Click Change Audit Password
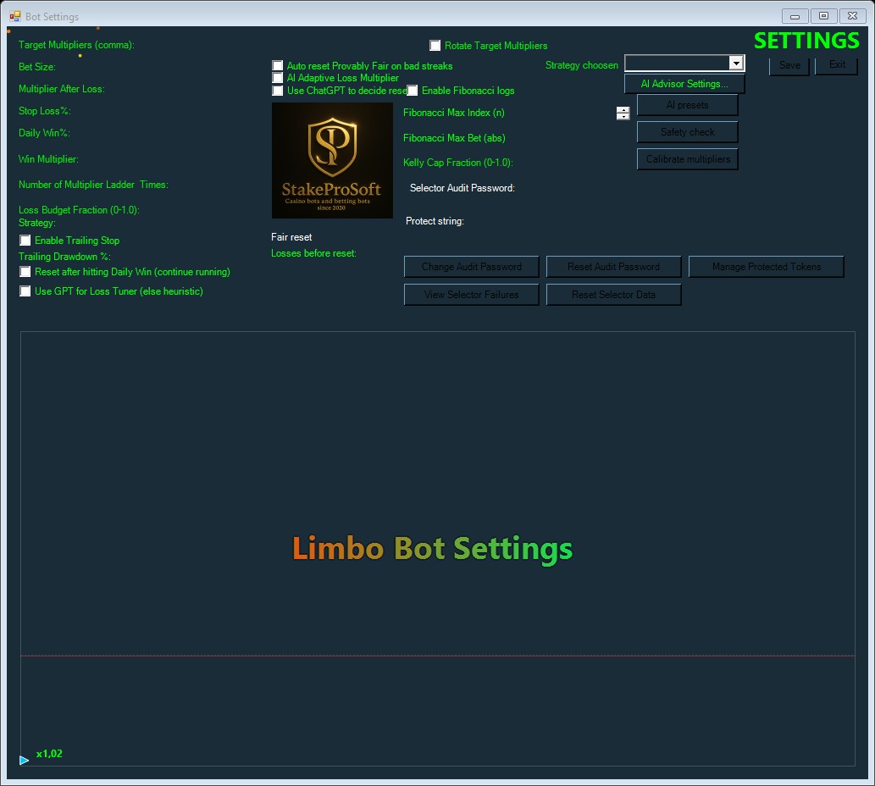The width and height of the screenshot is (875, 786). click(x=471, y=267)
